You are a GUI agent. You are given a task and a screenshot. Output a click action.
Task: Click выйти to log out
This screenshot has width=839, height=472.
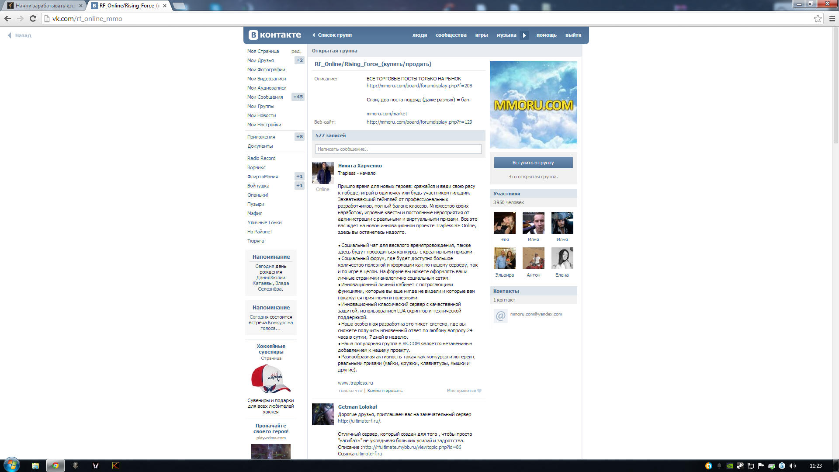[x=573, y=35]
